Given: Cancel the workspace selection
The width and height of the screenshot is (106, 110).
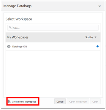Looking at the screenshot, I should point(60,101).
